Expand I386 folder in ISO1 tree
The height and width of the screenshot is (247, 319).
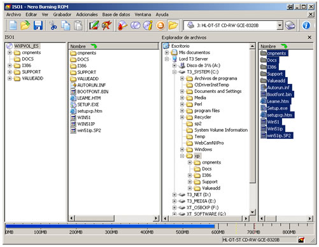pyautogui.click(x=10, y=66)
